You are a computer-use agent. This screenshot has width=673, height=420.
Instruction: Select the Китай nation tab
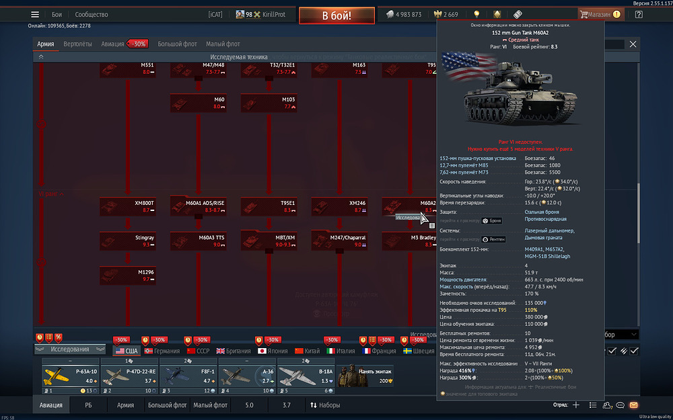point(308,351)
